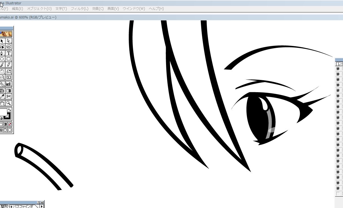Select the Direct Selection white arrow tool
The width and height of the screenshot is (343, 208).
coord(9,41)
